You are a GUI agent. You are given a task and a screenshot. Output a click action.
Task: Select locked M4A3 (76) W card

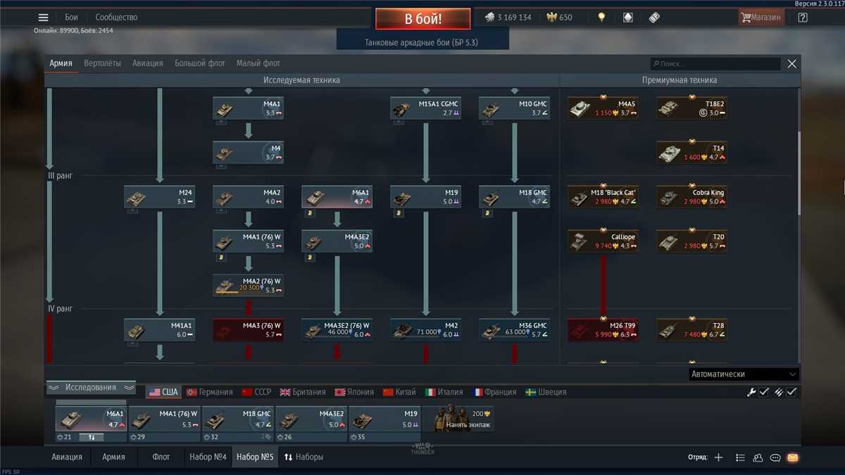click(x=249, y=330)
